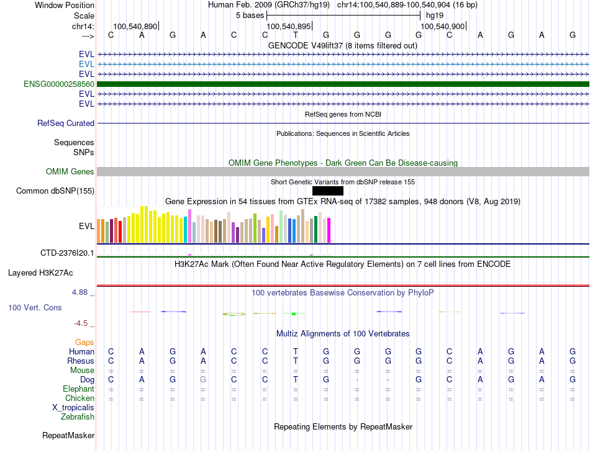Open the GTEx Gene Expression track title
The width and height of the screenshot is (590, 450).
(x=343, y=202)
